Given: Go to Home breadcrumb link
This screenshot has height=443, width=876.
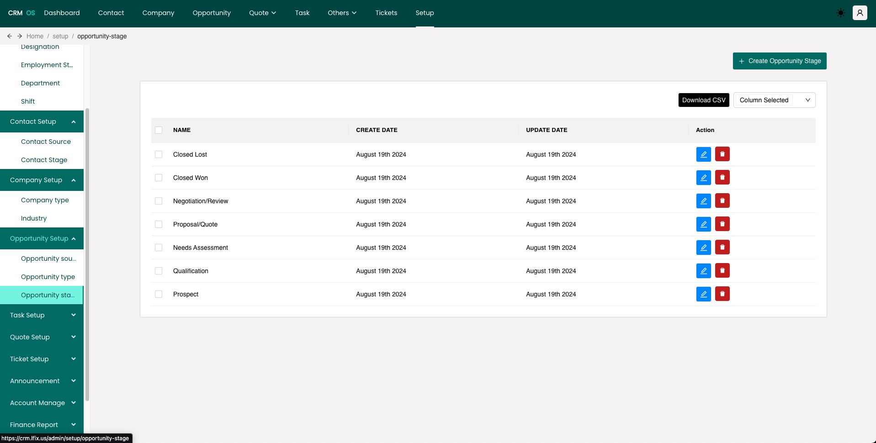Looking at the screenshot, I should tap(35, 36).
